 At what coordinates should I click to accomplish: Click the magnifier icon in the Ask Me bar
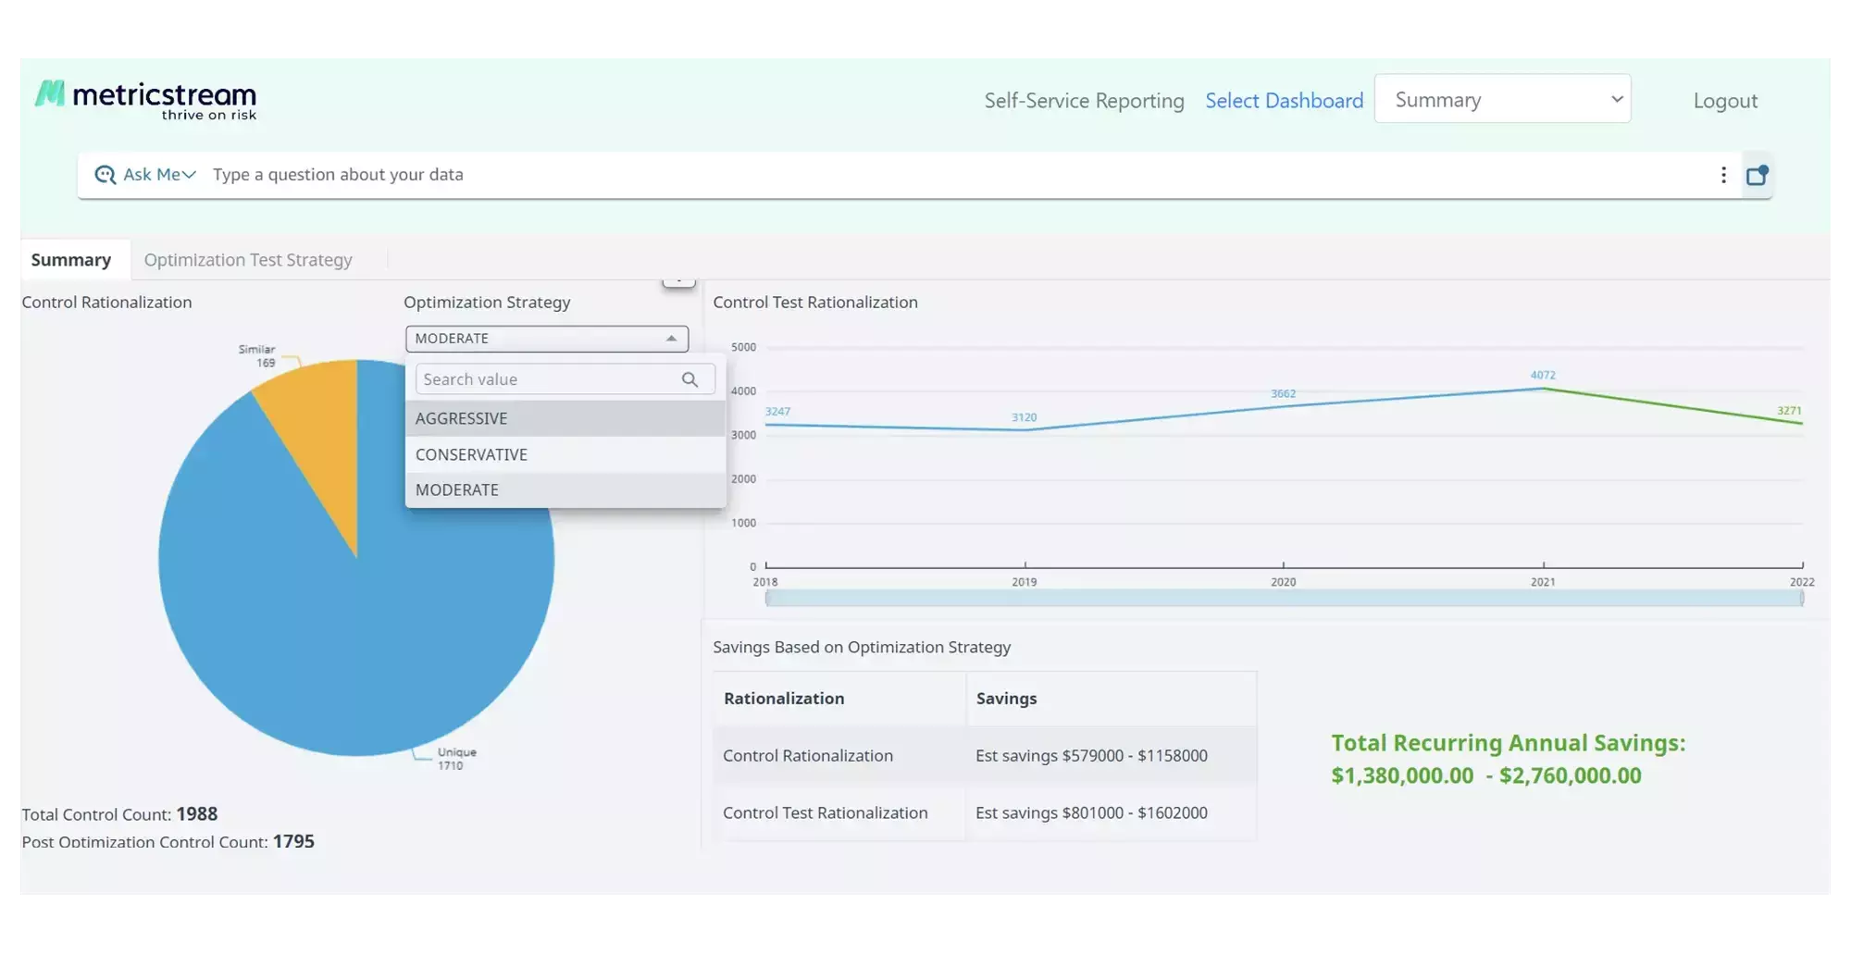105,174
